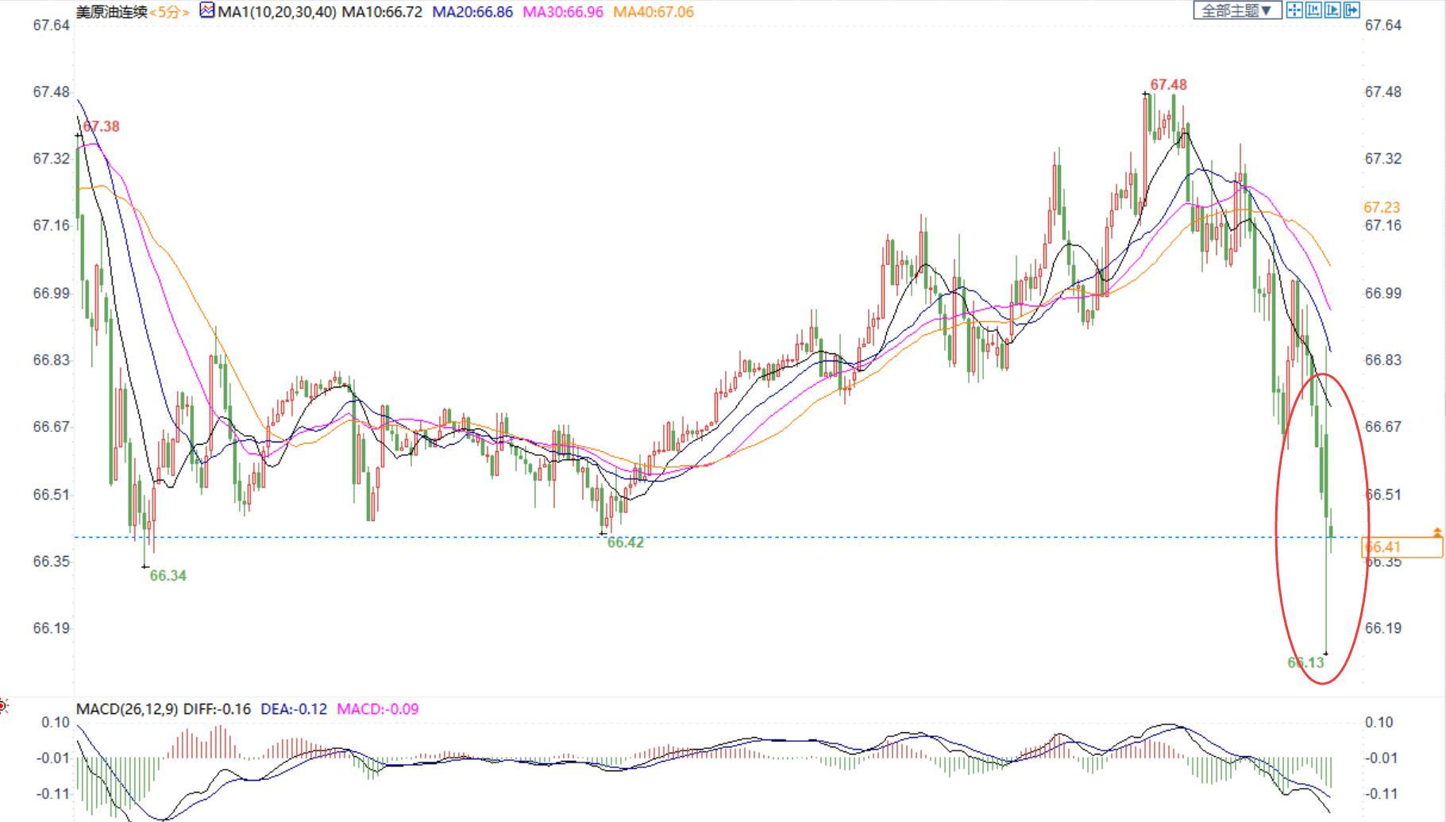Click the DEA:-0.12 value
The height and width of the screenshot is (822, 1446).
click(x=294, y=708)
